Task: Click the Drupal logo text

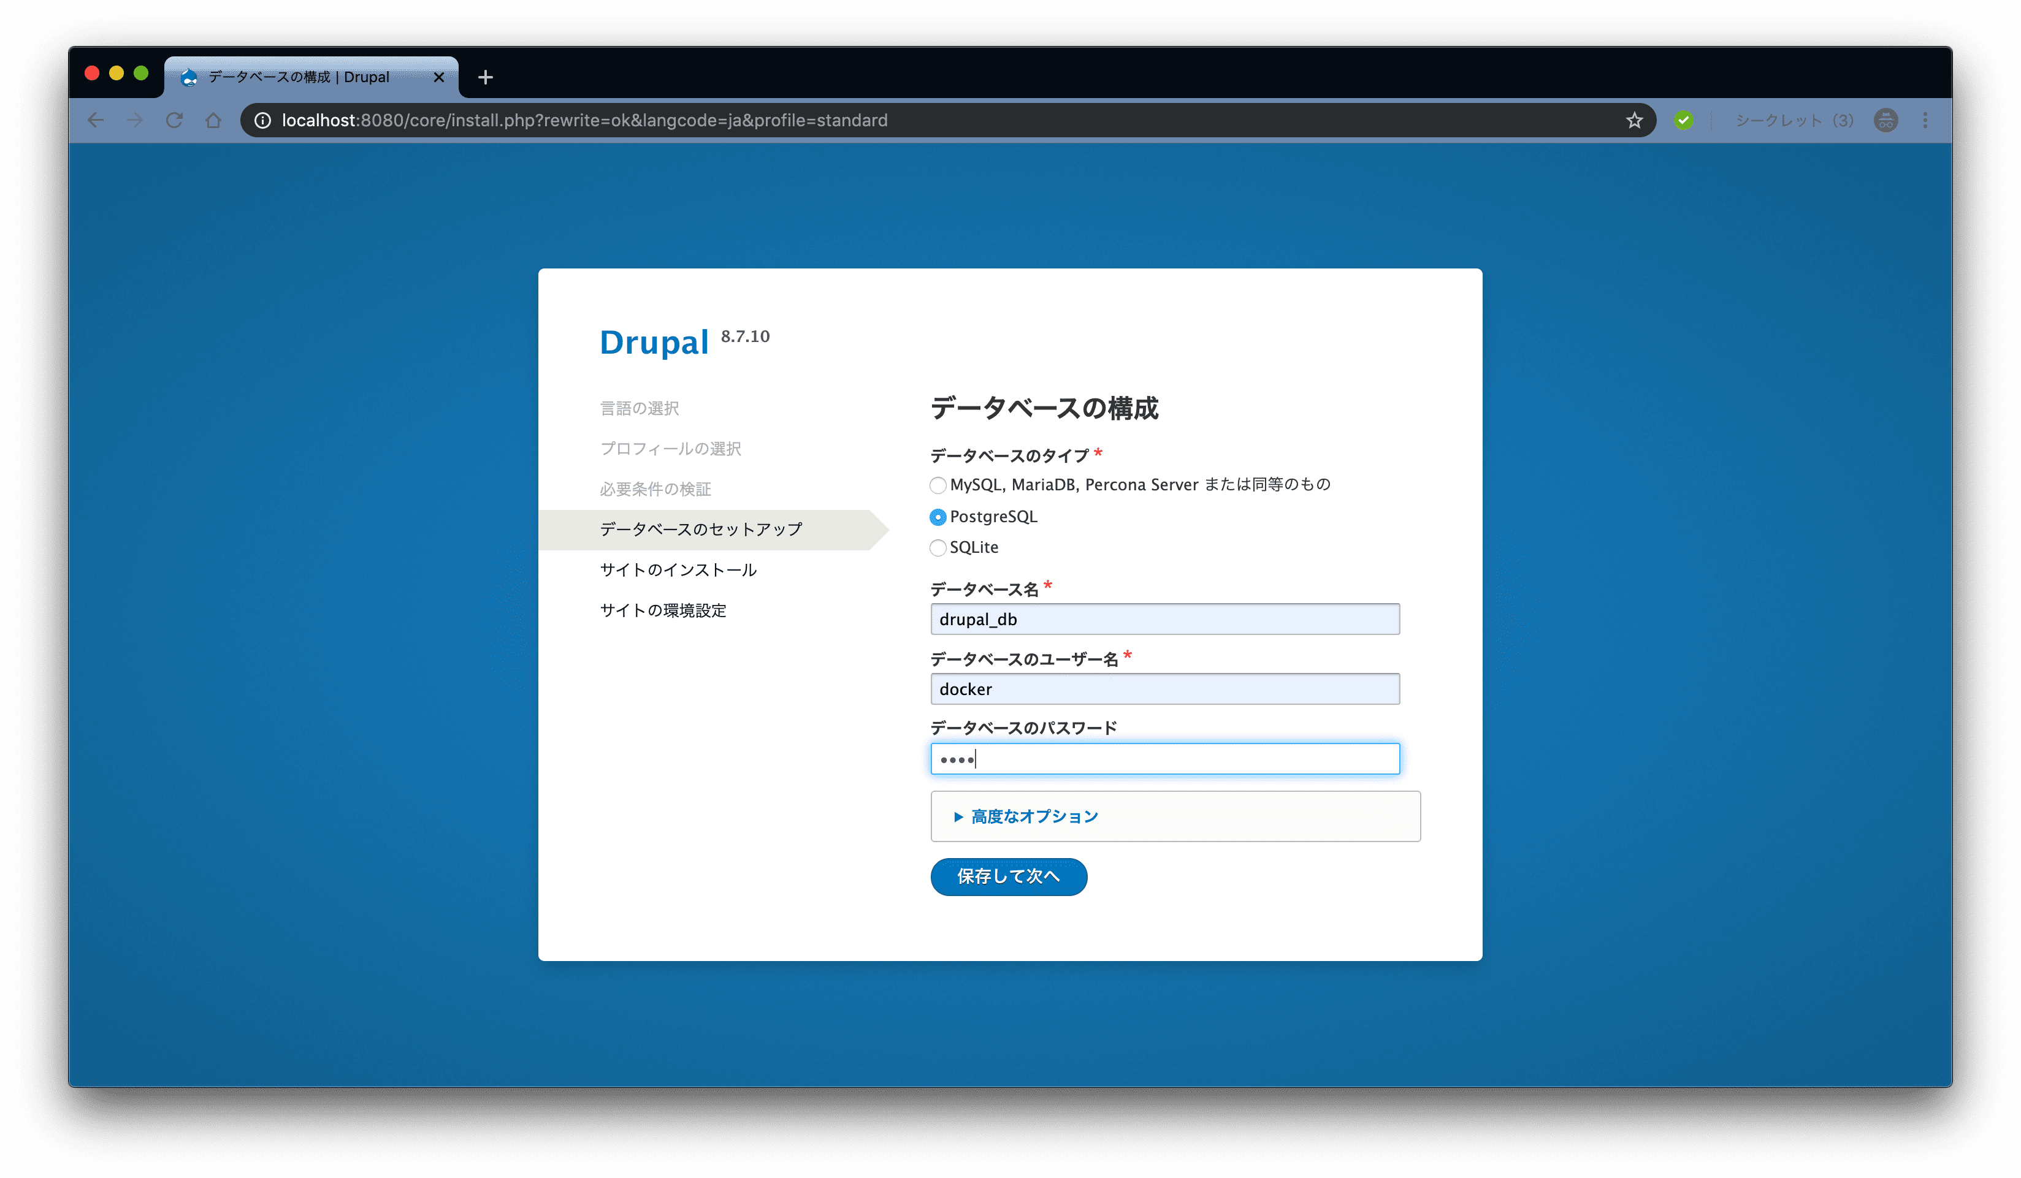Action: 654,343
